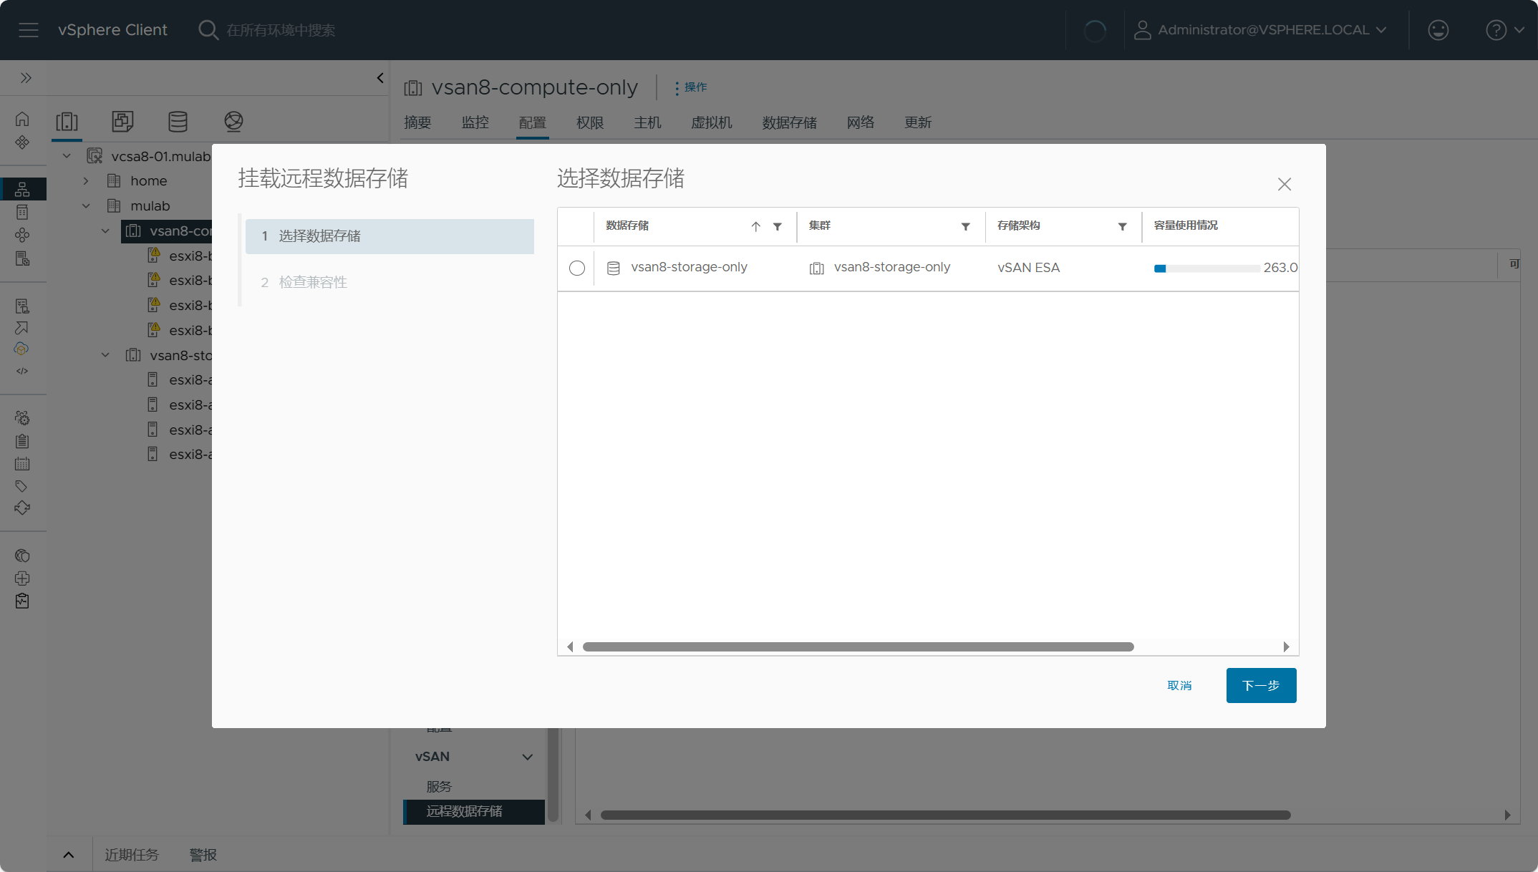Open the 网络 tab
The image size is (1538, 872).
[x=861, y=122]
